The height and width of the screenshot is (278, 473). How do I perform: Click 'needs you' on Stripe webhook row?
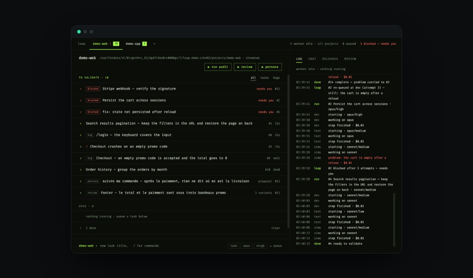pos(264,89)
